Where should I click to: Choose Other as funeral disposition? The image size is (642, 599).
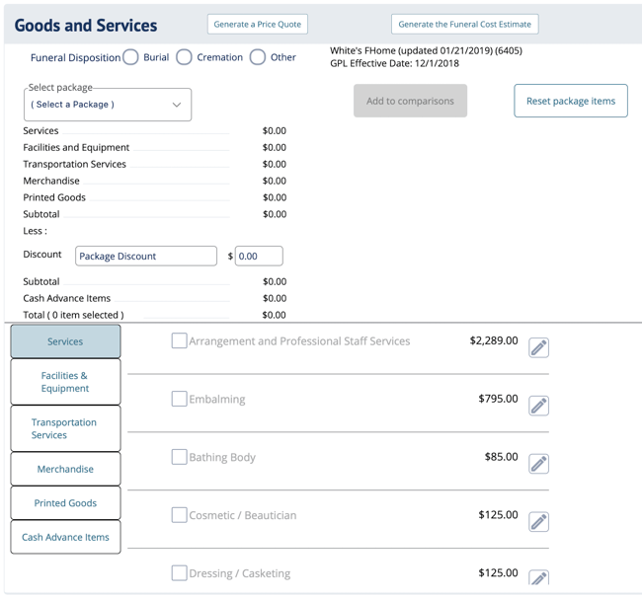258,57
